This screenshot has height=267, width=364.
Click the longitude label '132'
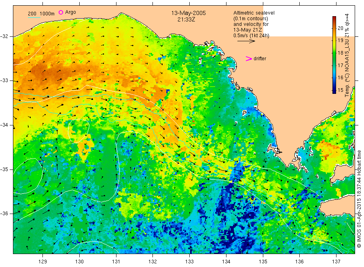(153, 262)
